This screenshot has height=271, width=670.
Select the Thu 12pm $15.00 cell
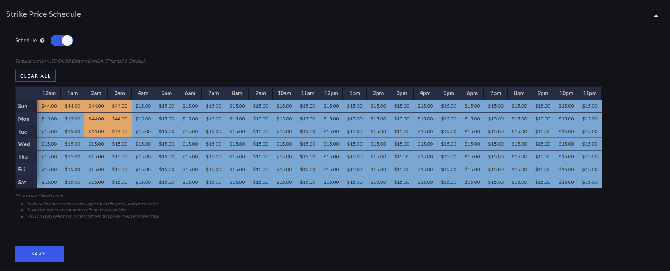pos(331,157)
